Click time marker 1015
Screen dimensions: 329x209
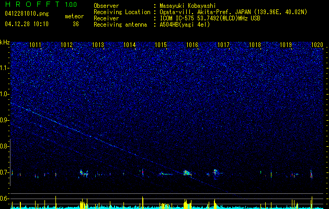click(161, 44)
